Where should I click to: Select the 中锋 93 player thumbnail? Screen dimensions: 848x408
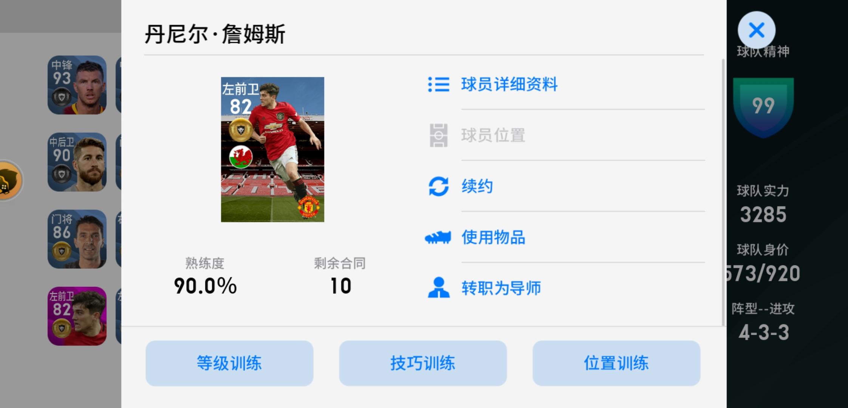pos(77,85)
